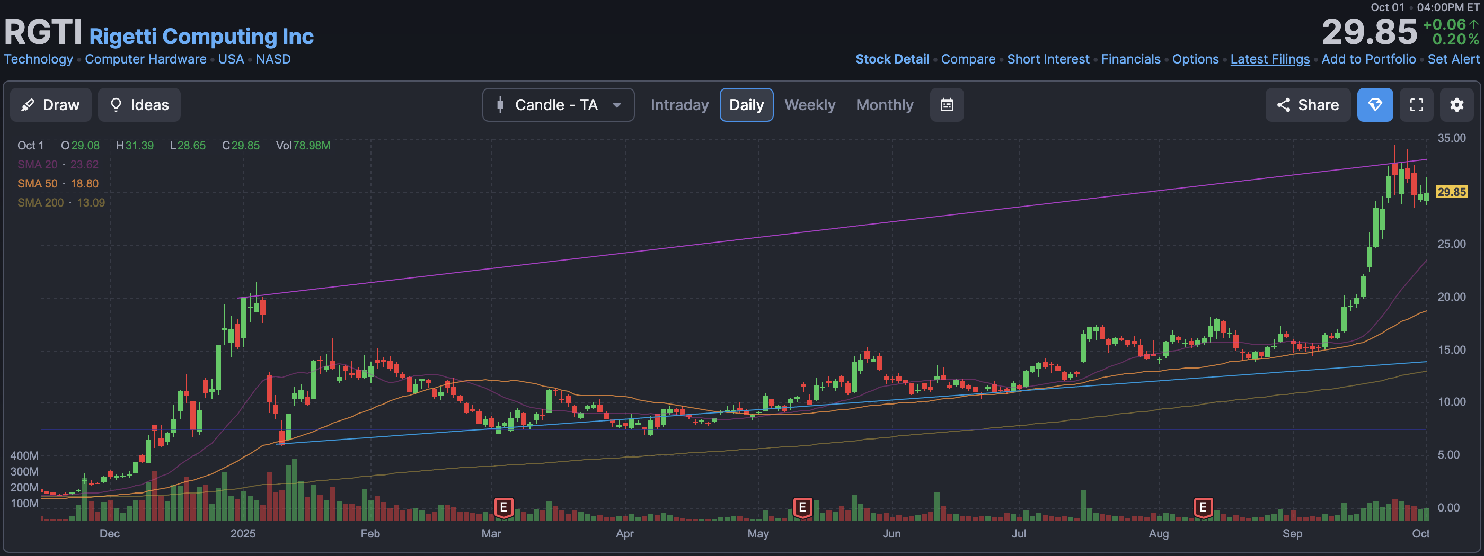The image size is (1484, 556).
Task: Open the Ideas panel
Action: point(139,105)
